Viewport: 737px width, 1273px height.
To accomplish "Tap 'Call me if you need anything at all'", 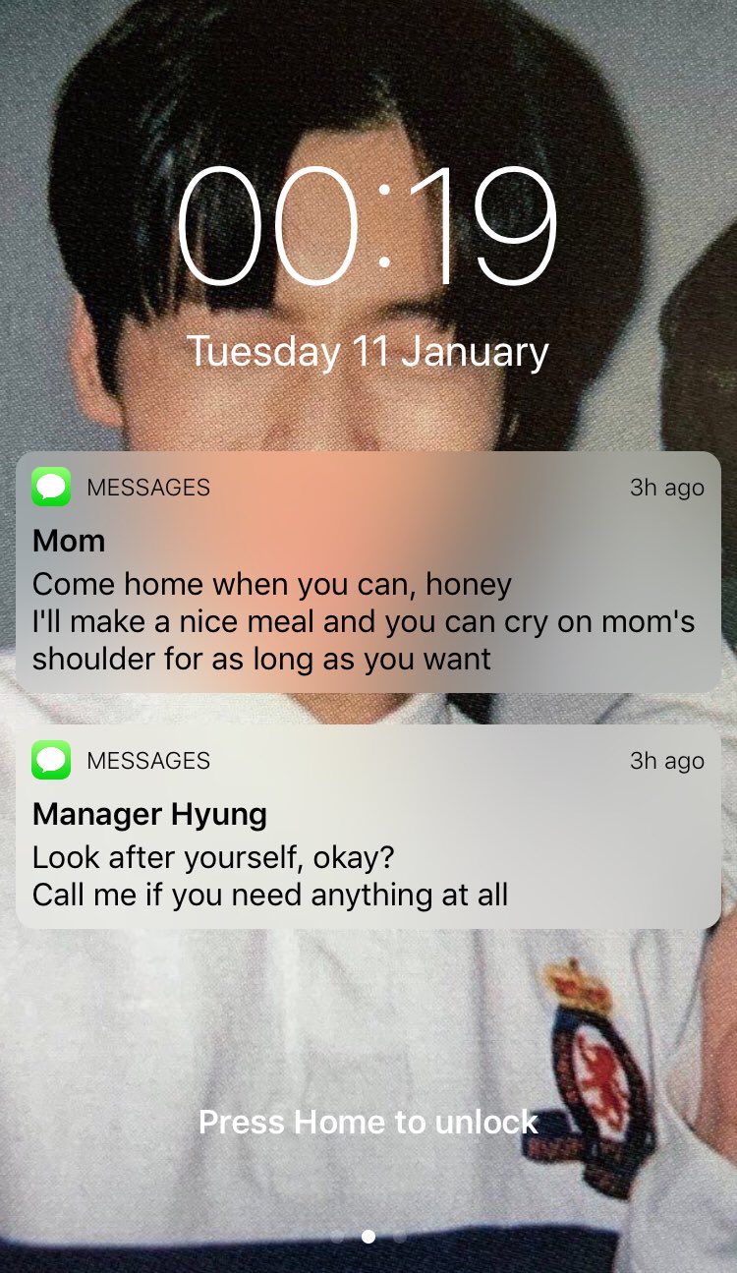I will pos(270,895).
